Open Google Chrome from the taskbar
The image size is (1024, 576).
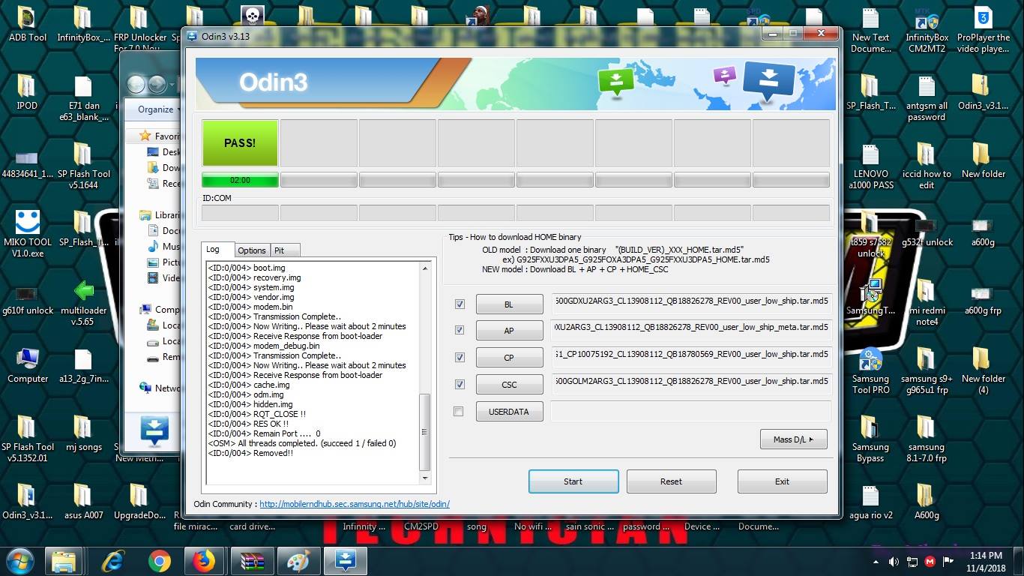click(x=160, y=560)
